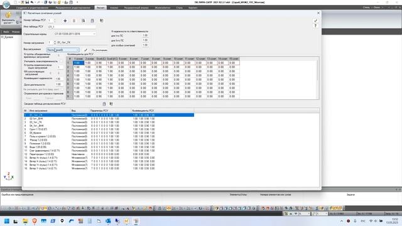Confirm dialog with checkmark at top right
The width and height of the screenshot is (402, 226).
coord(315,21)
